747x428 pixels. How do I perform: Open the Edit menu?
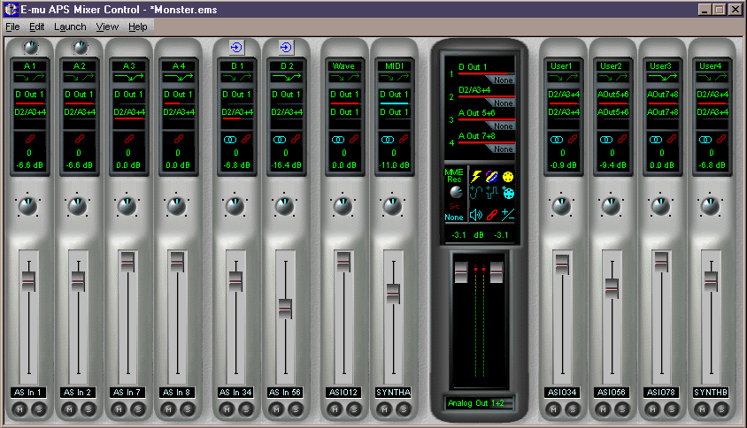point(36,27)
